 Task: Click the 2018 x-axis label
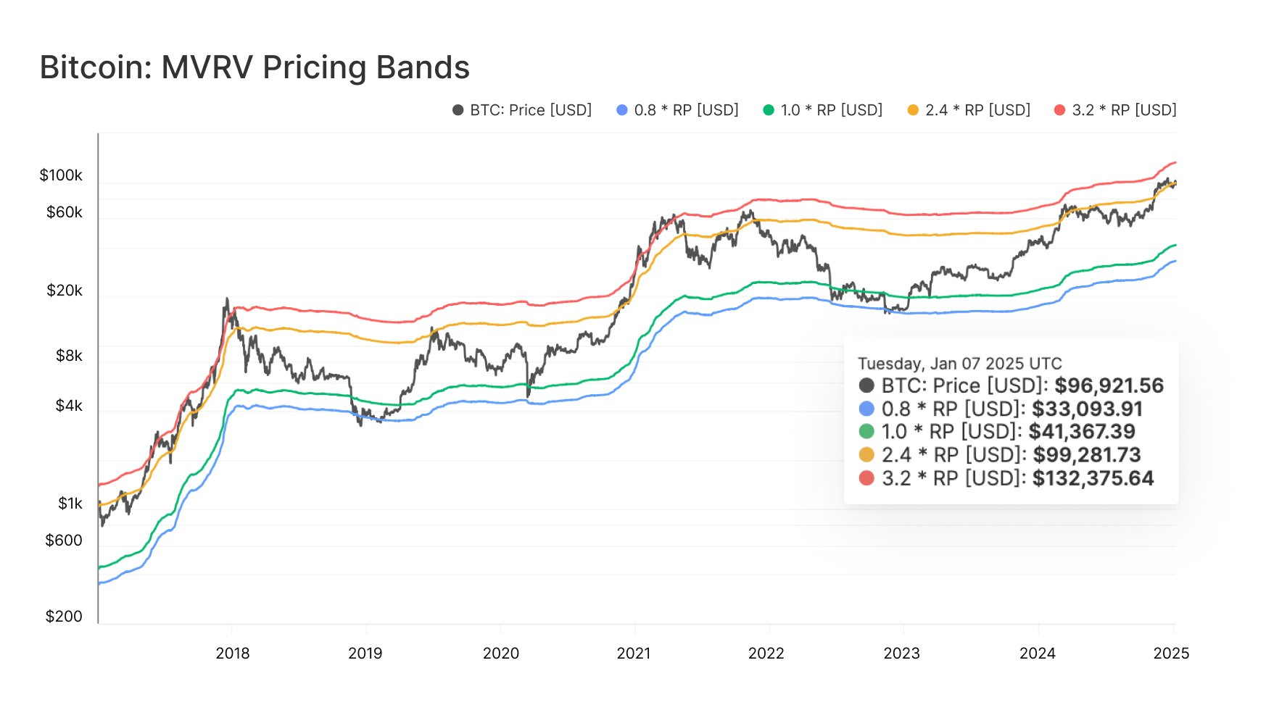click(x=233, y=654)
